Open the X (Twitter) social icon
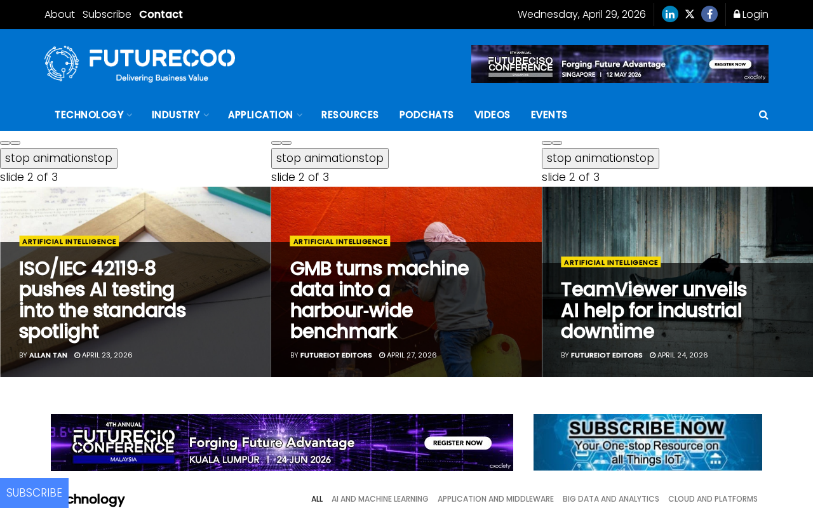 click(x=690, y=14)
